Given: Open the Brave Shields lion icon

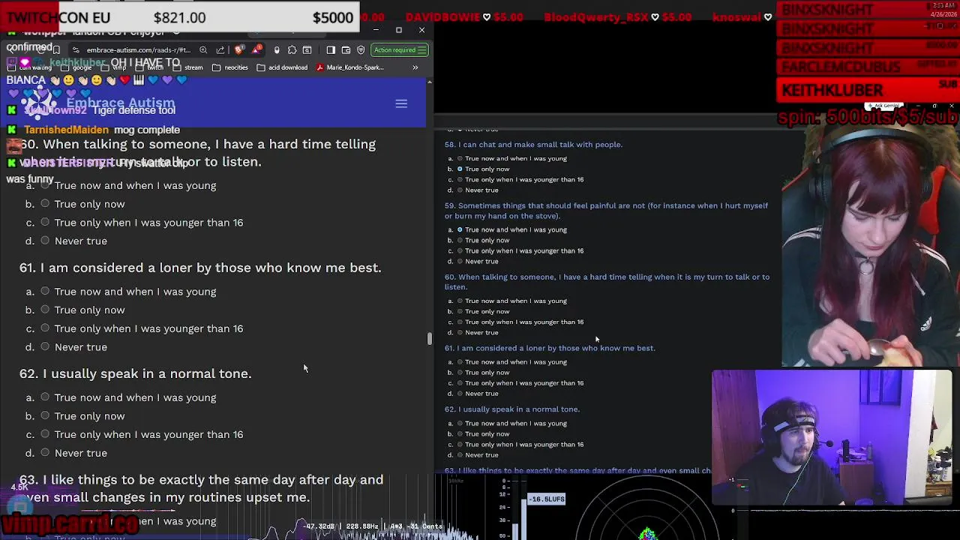Looking at the screenshot, I should click(x=238, y=50).
